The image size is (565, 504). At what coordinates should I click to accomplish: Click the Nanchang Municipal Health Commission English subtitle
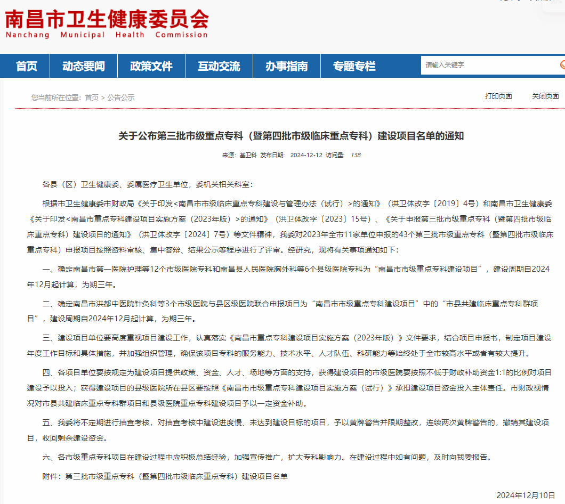pos(107,35)
